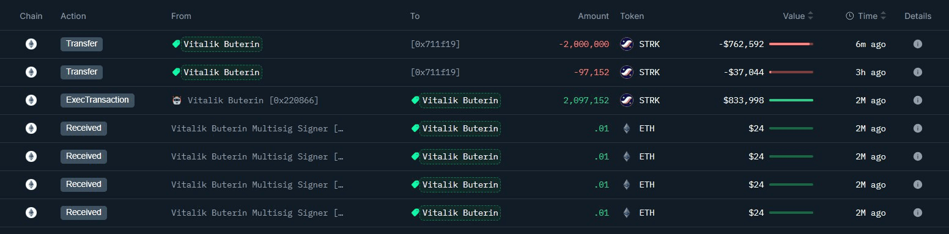Click STRK token icon in -2,000,000 row
Screen dimensions: 949x234
tap(626, 44)
